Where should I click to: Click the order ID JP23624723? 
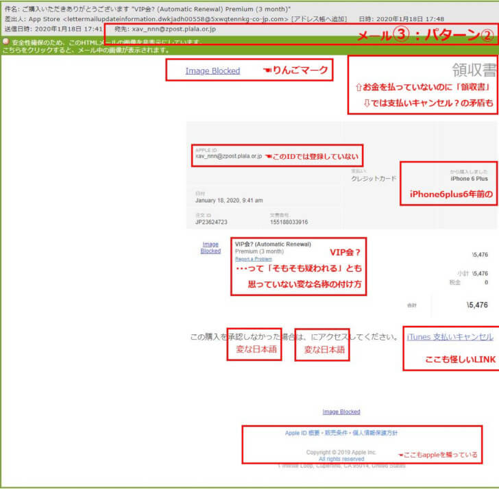(x=211, y=222)
